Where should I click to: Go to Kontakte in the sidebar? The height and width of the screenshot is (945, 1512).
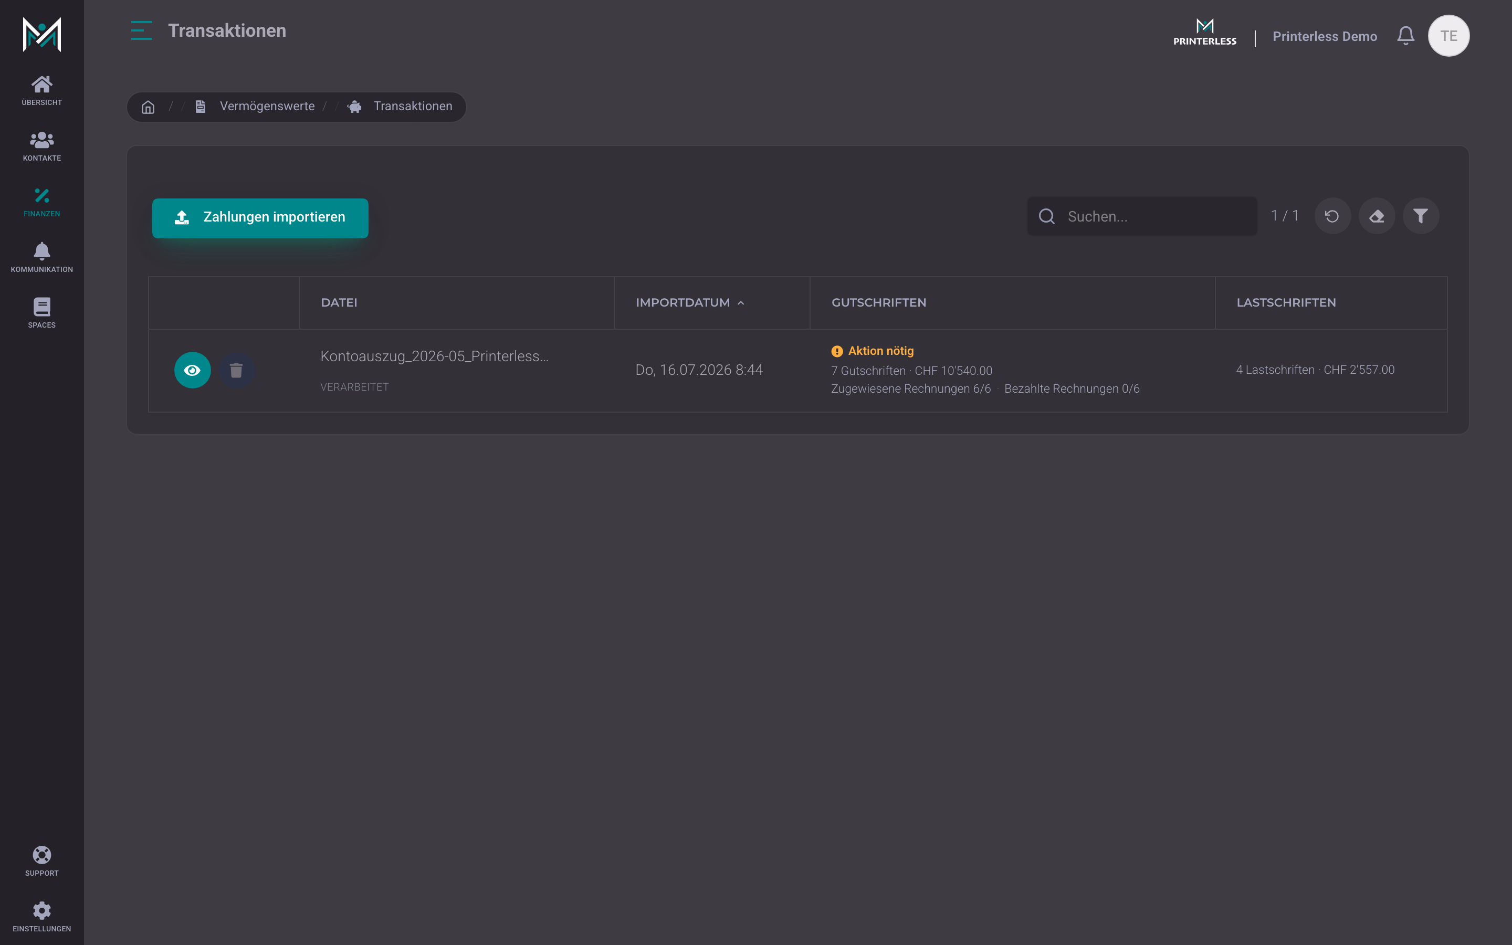point(42,146)
